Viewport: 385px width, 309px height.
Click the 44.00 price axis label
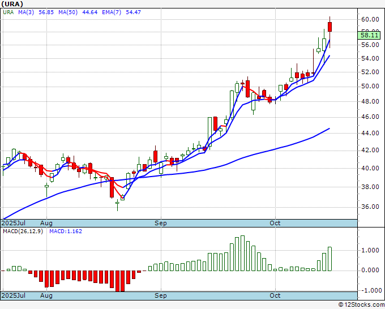pyautogui.click(x=370, y=133)
